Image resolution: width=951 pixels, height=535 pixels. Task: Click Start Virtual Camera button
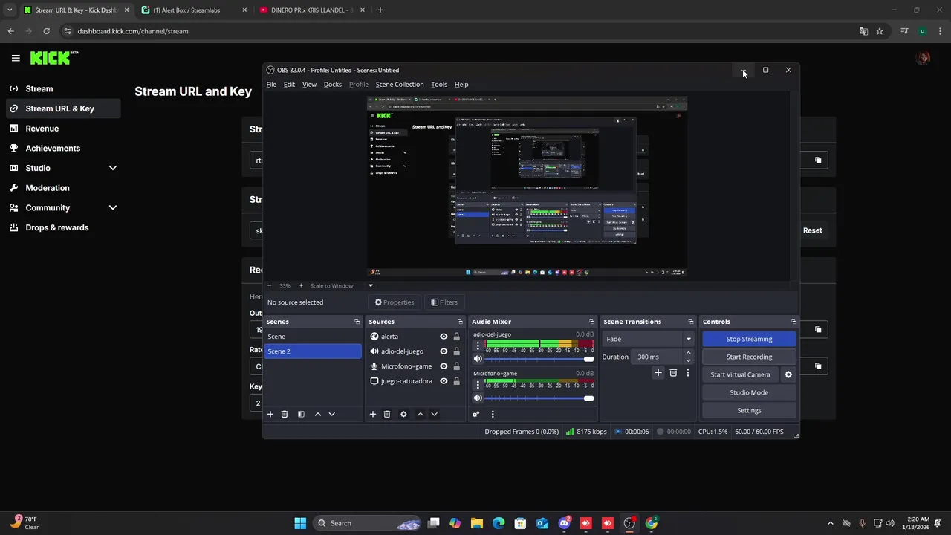pos(740,374)
